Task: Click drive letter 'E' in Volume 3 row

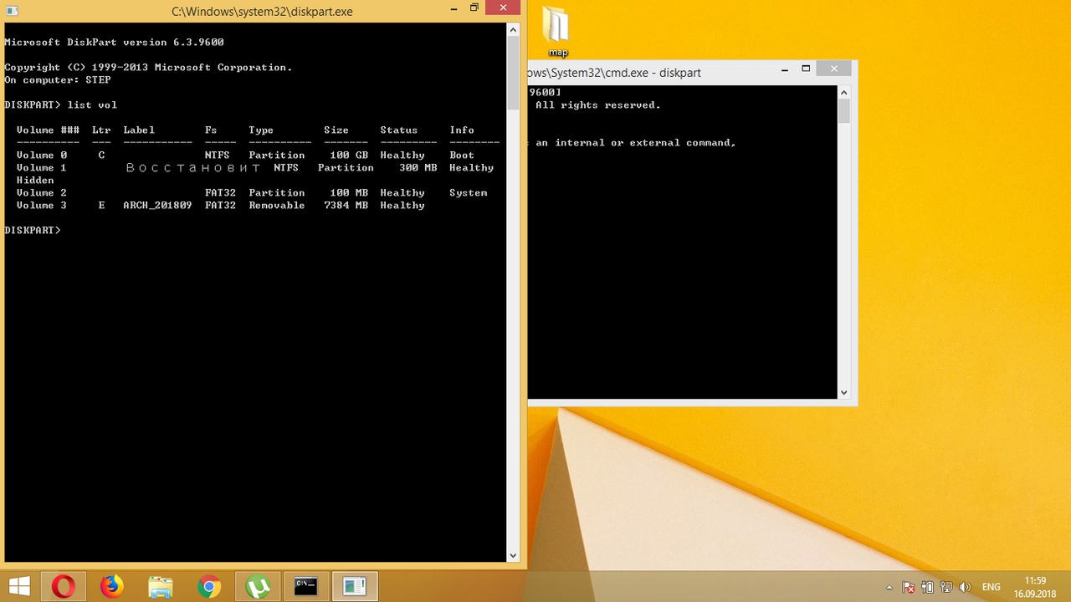Action: tap(101, 205)
